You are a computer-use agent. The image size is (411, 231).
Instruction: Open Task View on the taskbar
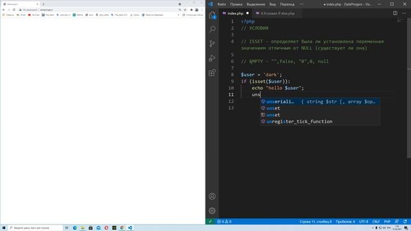67,228
